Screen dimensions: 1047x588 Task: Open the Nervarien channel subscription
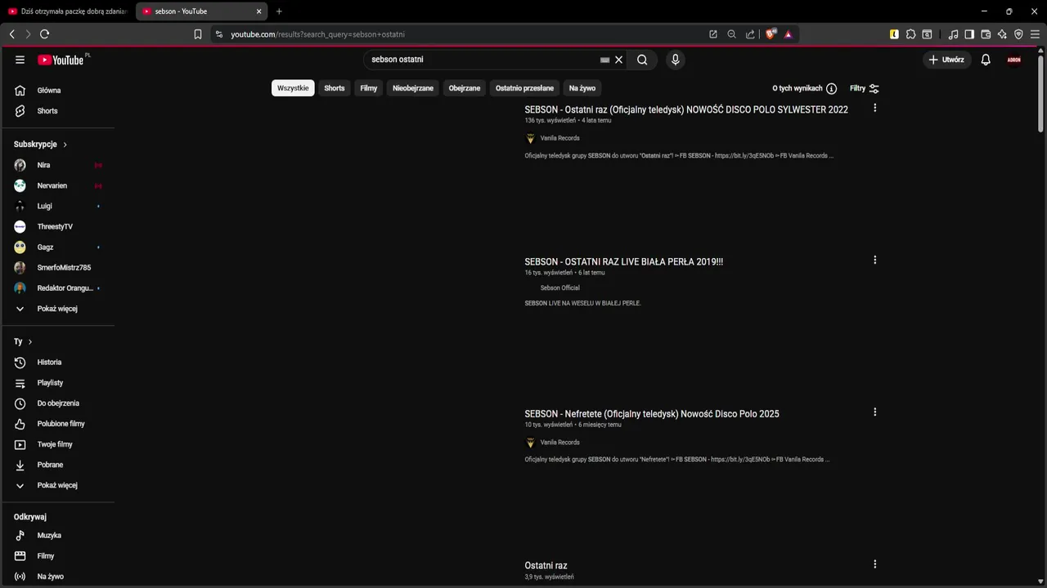pos(57,185)
